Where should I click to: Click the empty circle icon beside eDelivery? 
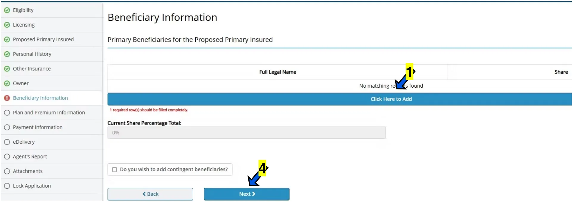click(7, 142)
